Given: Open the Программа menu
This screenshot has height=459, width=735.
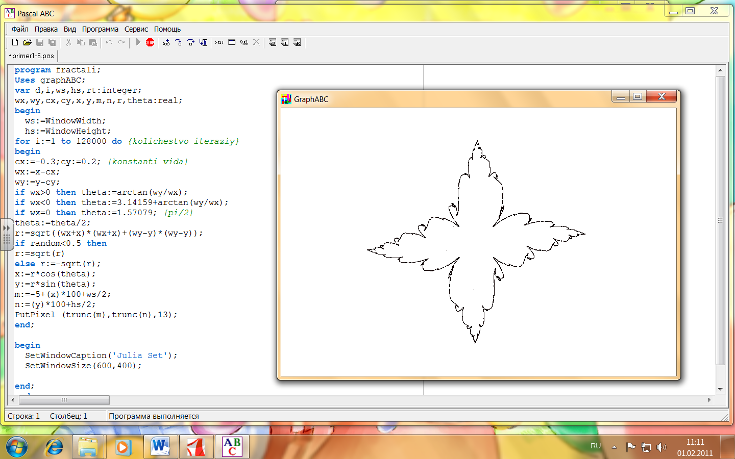Looking at the screenshot, I should click(x=100, y=29).
